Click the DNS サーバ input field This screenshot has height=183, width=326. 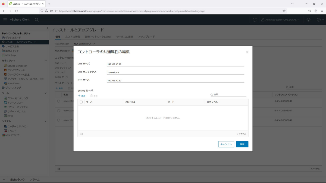pos(175,64)
